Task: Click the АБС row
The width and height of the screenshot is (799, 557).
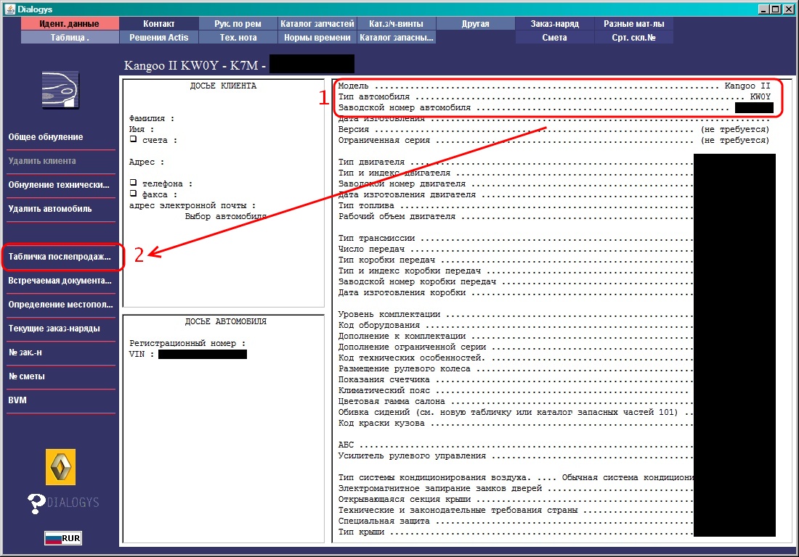Action: (516, 445)
